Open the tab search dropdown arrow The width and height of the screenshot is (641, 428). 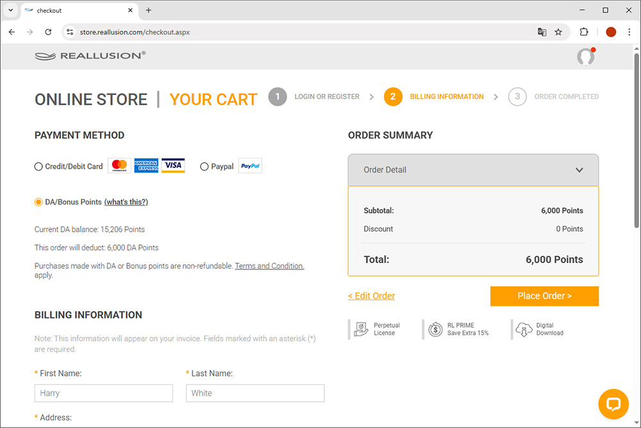pos(10,10)
